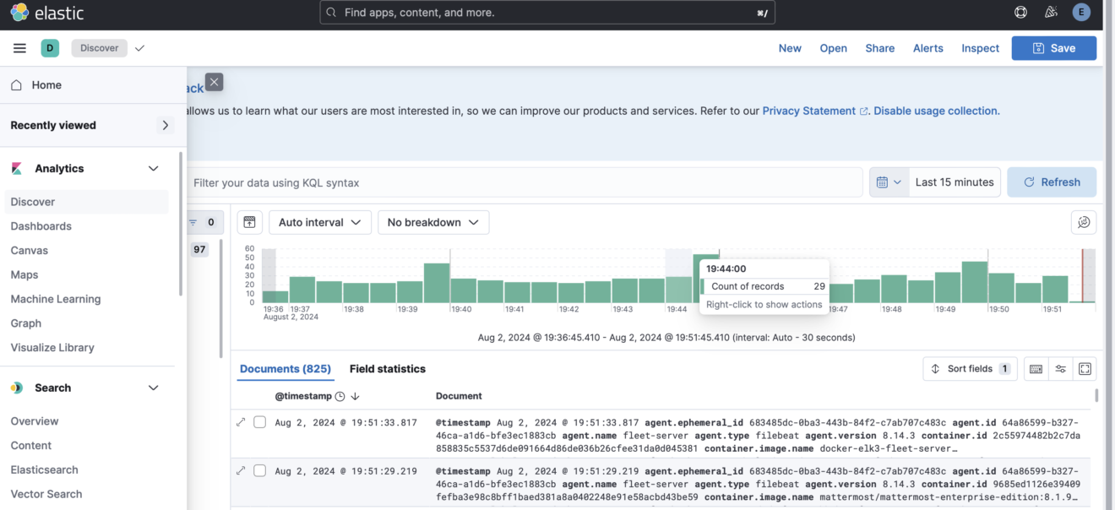The width and height of the screenshot is (1115, 510).
Task: Enter fullscreen mode for the documents table
Action: click(x=1085, y=369)
